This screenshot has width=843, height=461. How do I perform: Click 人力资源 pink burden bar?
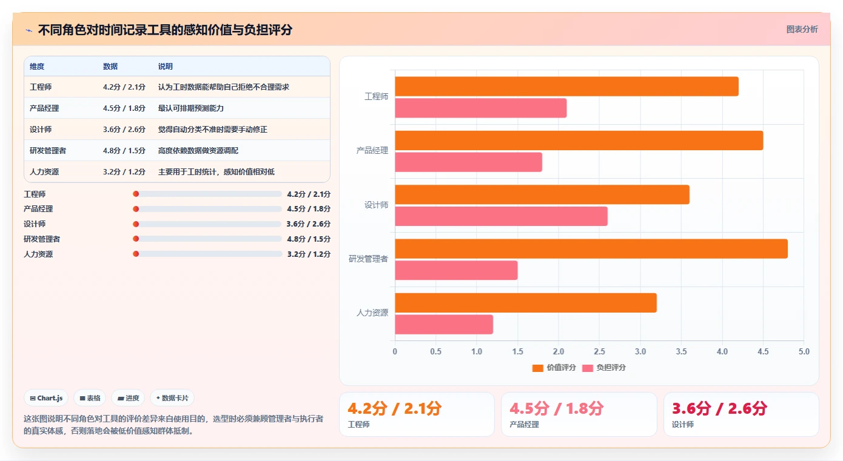(444, 325)
